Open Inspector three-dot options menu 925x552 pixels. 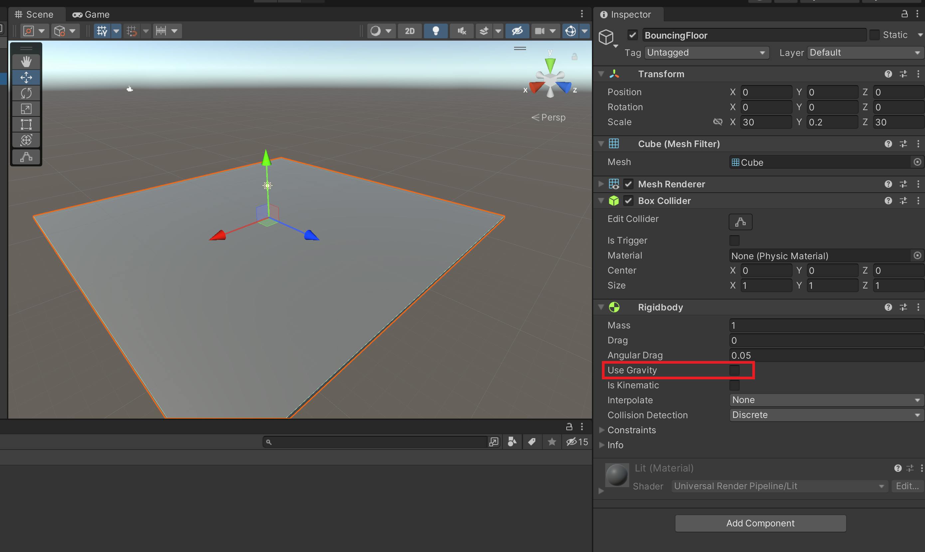click(x=917, y=14)
